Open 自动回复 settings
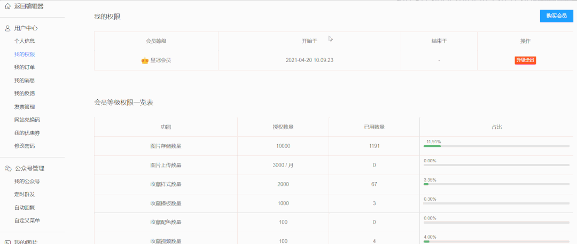This screenshot has width=577, height=244. pyautogui.click(x=25, y=208)
